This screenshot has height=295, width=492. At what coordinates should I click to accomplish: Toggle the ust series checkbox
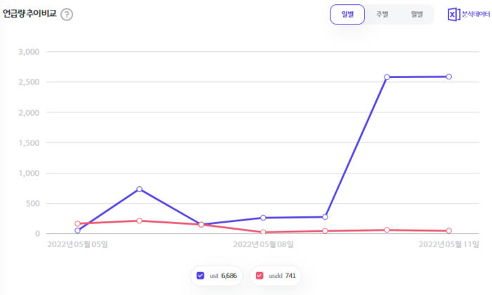pos(201,276)
